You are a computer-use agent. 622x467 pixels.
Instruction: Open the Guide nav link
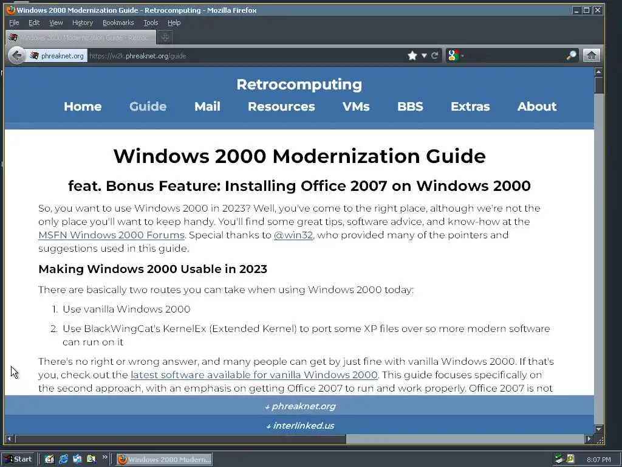pyautogui.click(x=148, y=106)
